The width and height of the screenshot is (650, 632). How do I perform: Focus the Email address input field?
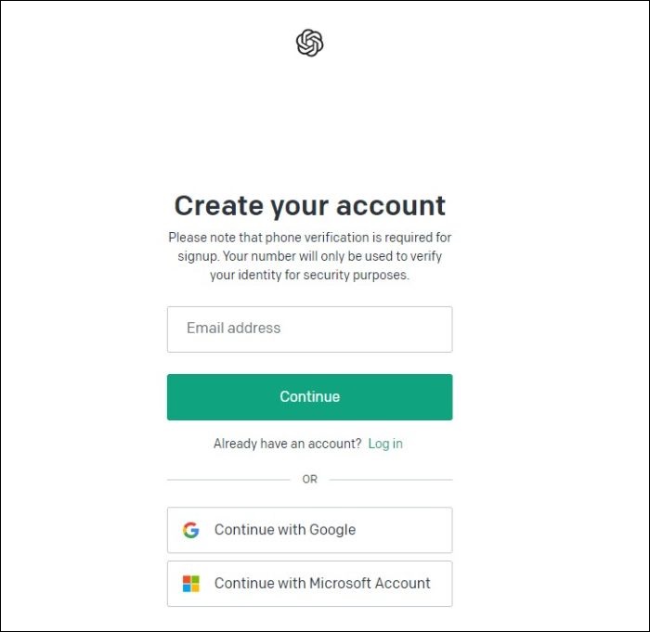[309, 329]
